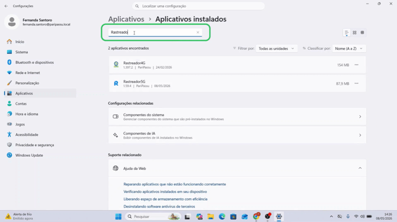Open Personalização settings
This screenshot has width=397, height=222.
40,83
